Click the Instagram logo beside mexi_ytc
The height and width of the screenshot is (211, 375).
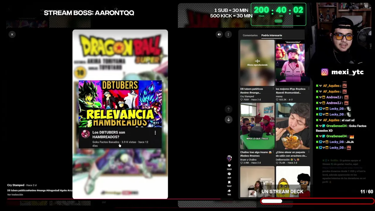click(325, 72)
